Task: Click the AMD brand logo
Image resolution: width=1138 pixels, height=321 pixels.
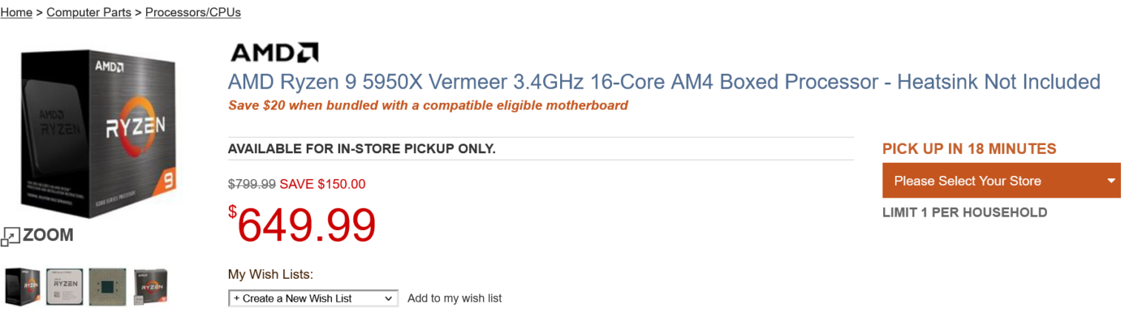Action: [x=274, y=53]
